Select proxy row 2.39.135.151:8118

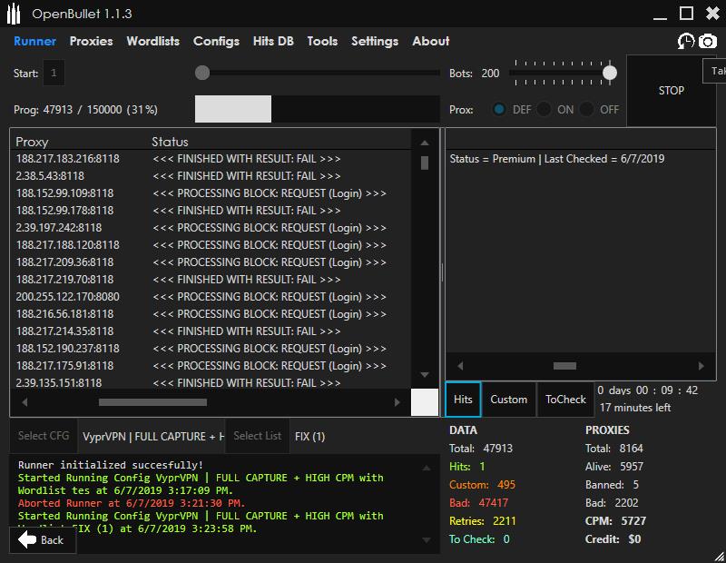(211, 383)
